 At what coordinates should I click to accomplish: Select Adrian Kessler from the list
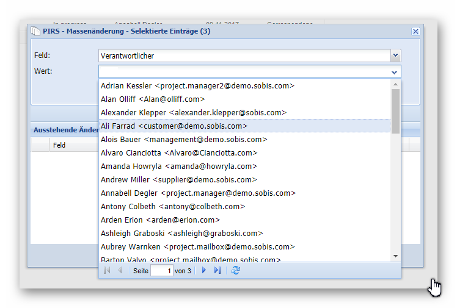(x=197, y=86)
